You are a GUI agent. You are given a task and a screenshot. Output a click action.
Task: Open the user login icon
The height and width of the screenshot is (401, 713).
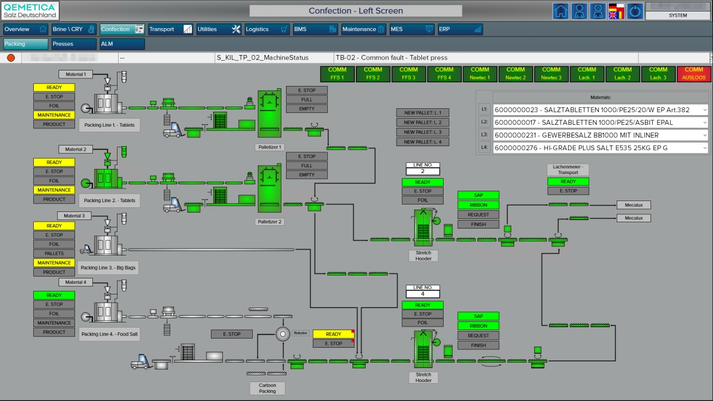tap(579, 11)
